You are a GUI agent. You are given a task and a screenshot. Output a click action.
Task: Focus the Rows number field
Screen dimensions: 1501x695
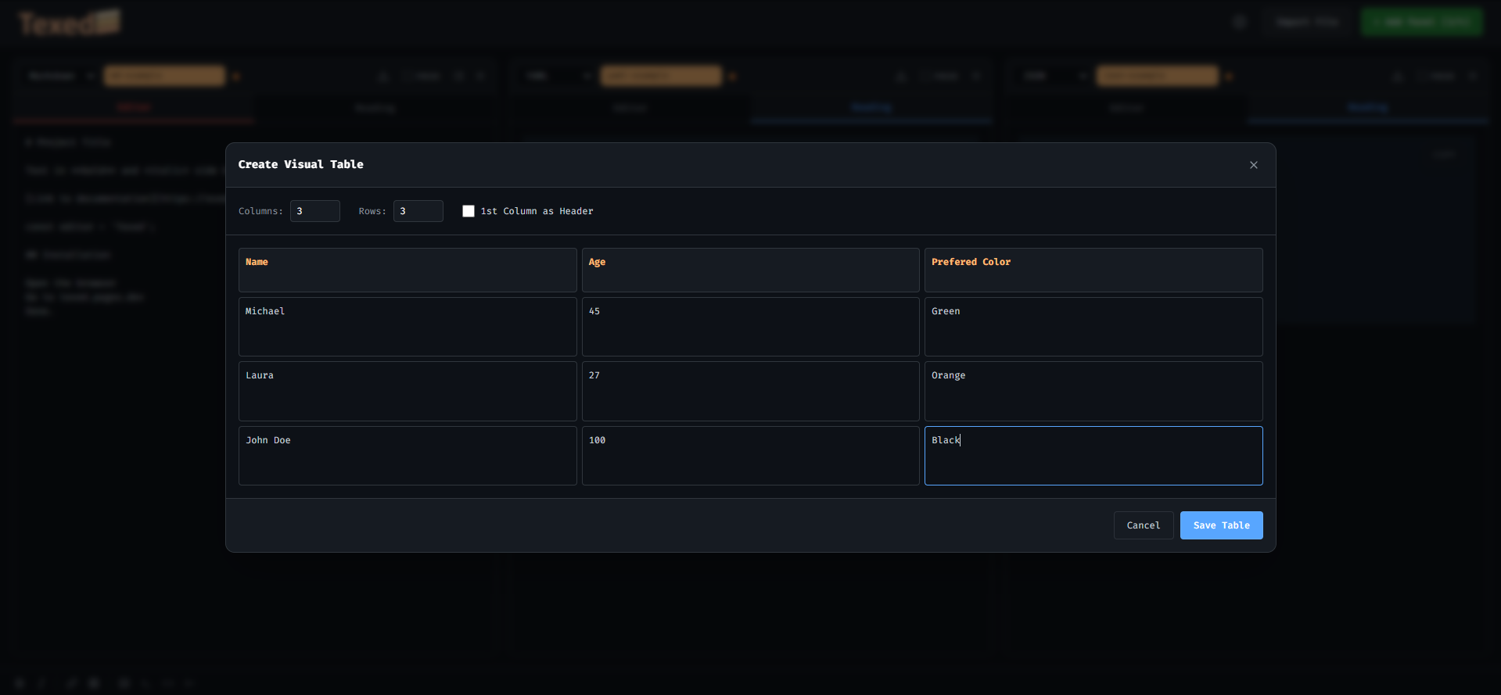pos(418,211)
